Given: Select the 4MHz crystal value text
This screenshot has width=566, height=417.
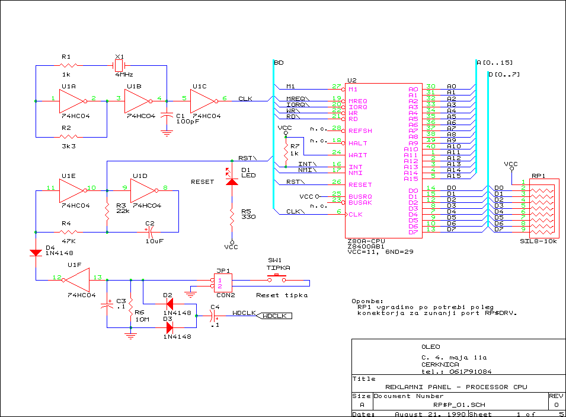Looking at the screenshot, I should (x=124, y=74).
